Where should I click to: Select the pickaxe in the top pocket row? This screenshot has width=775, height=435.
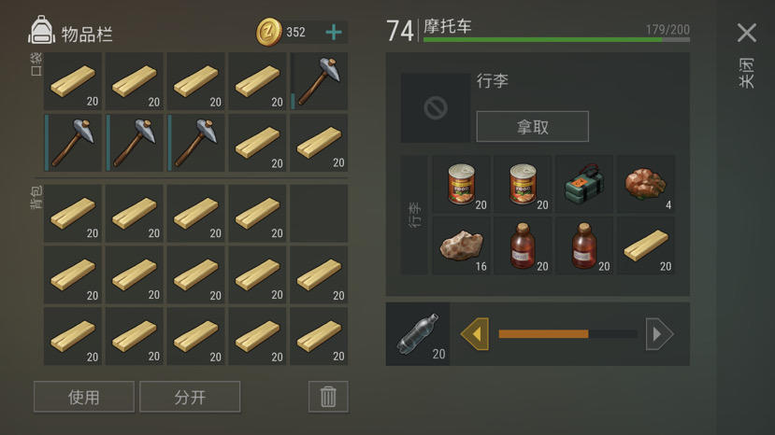(x=319, y=81)
